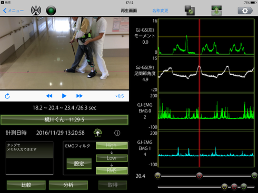Toggle the Low EMG filter
Viewport: 258px width, 193px height.
pos(112,158)
